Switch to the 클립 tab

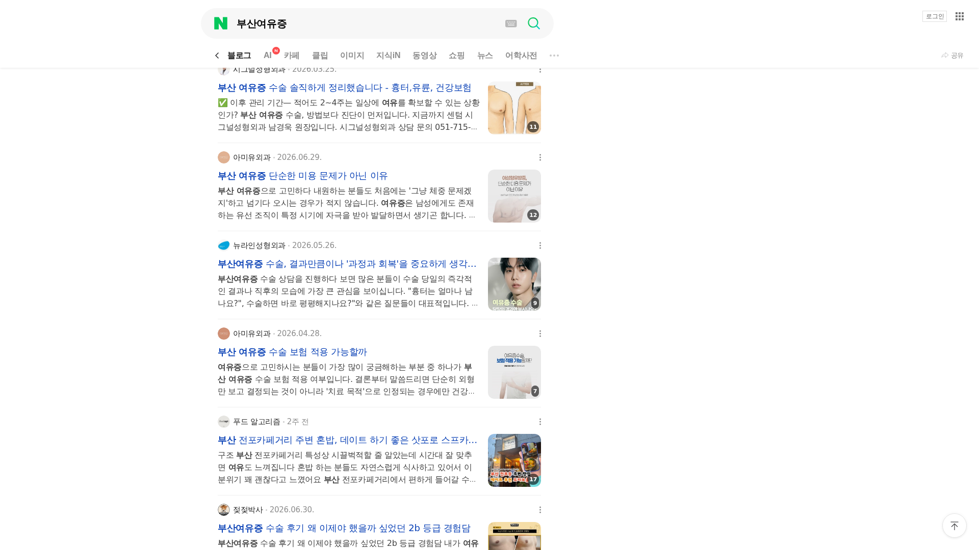click(x=320, y=56)
